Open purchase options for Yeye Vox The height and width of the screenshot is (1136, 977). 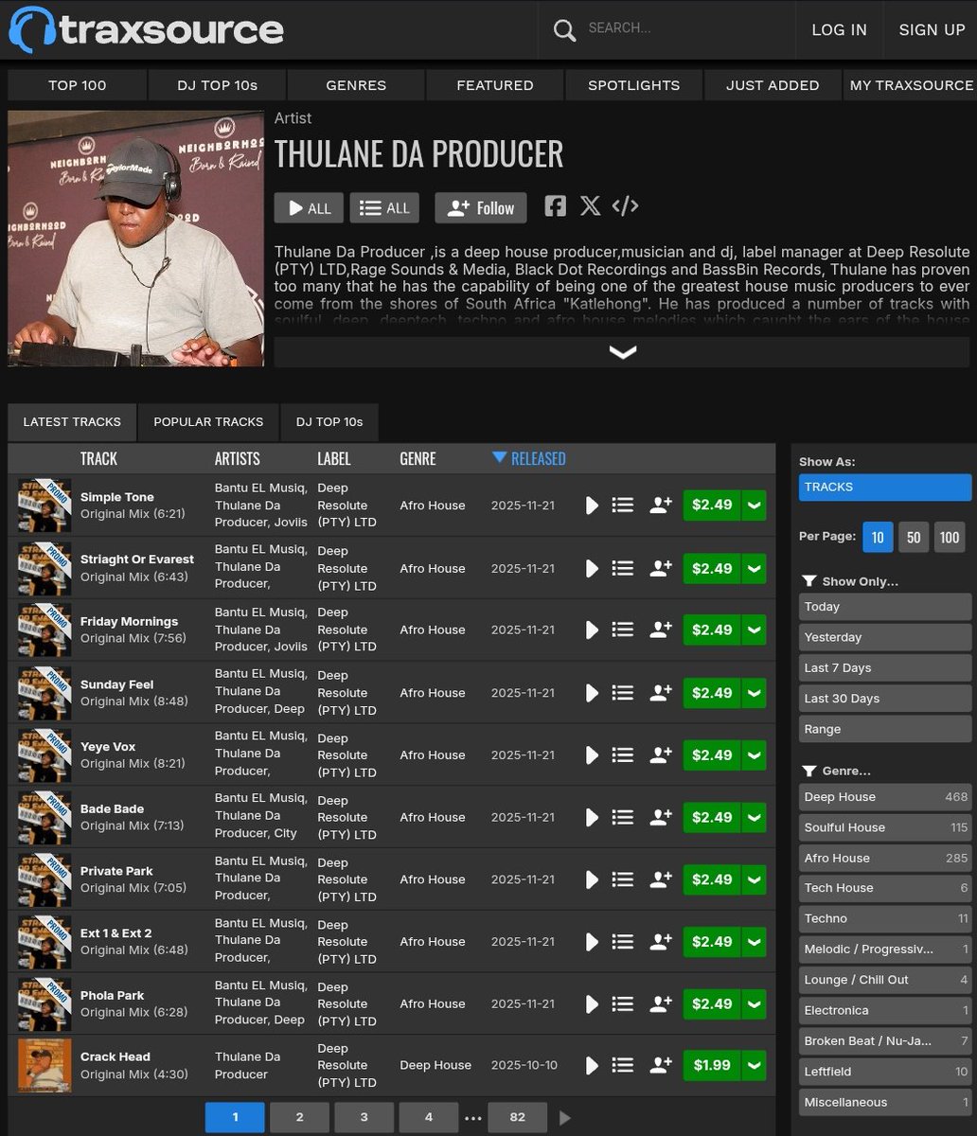point(755,754)
